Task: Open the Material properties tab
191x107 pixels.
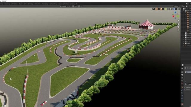Action: [182, 104]
